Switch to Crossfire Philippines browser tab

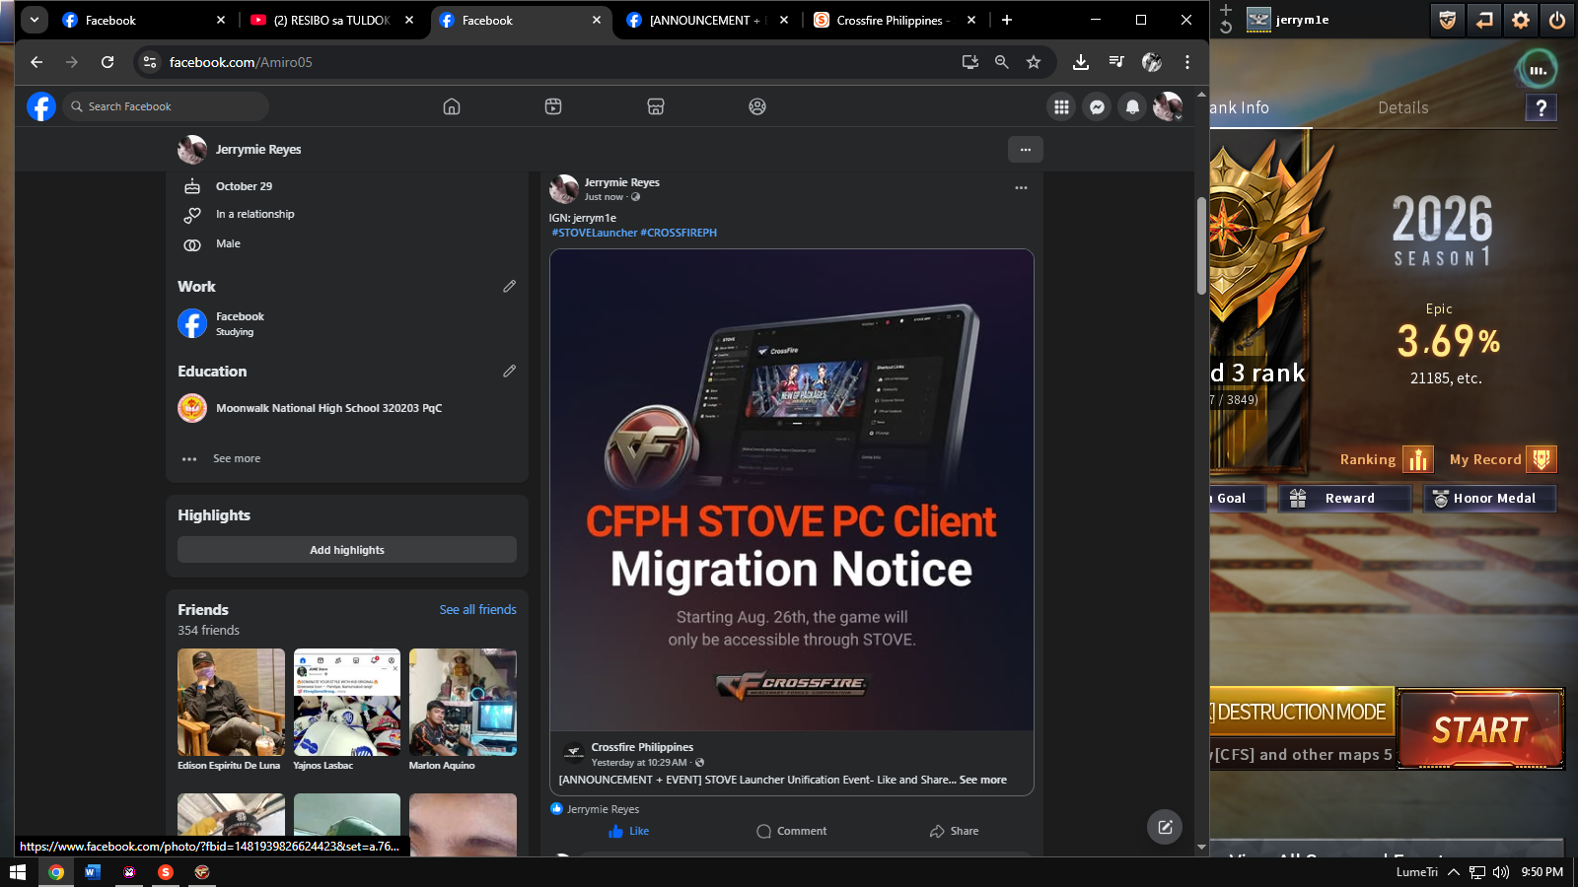pyautogui.click(x=888, y=20)
